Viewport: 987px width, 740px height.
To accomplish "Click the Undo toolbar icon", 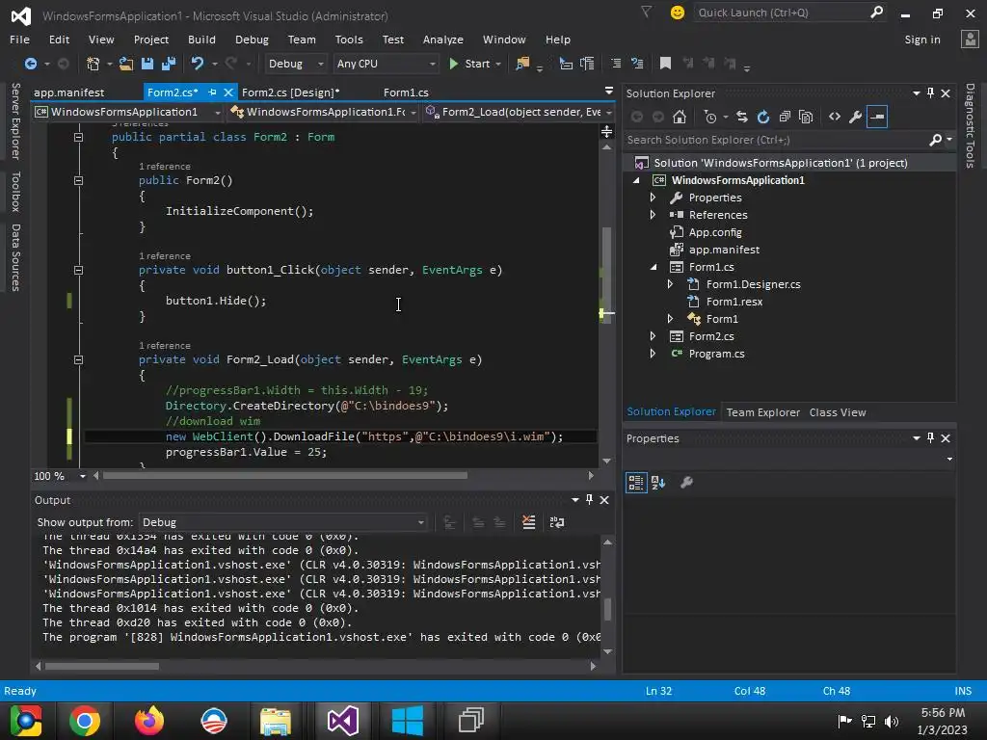I will pos(198,64).
